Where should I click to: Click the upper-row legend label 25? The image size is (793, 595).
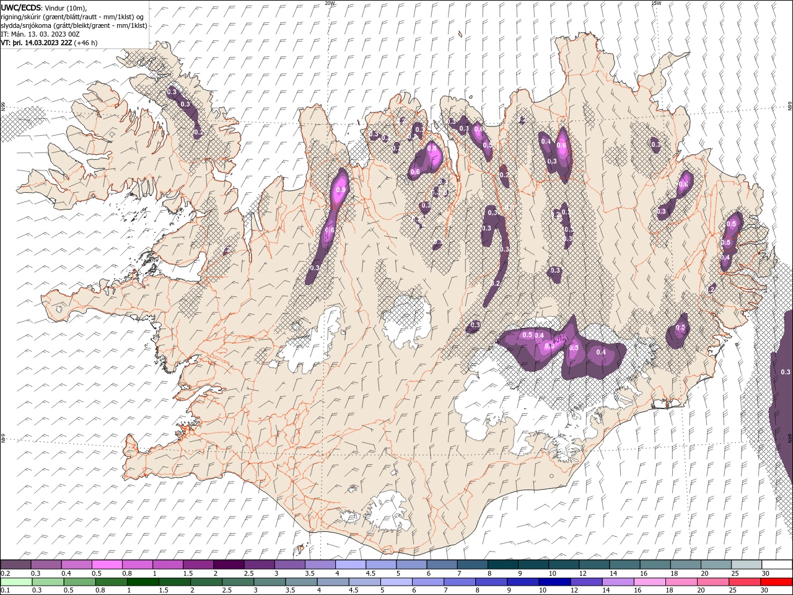click(x=734, y=573)
